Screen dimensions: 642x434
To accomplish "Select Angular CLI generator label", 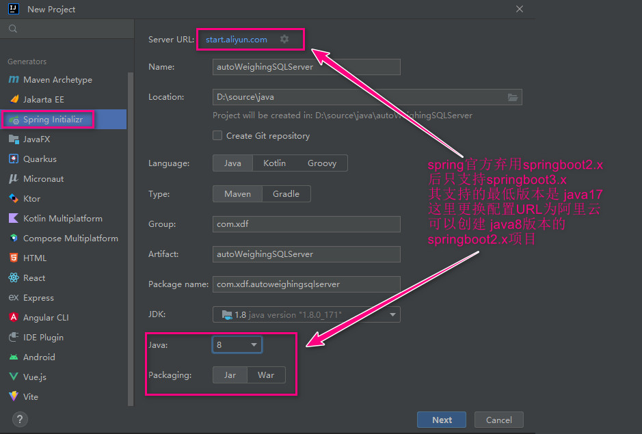I will click(46, 317).
